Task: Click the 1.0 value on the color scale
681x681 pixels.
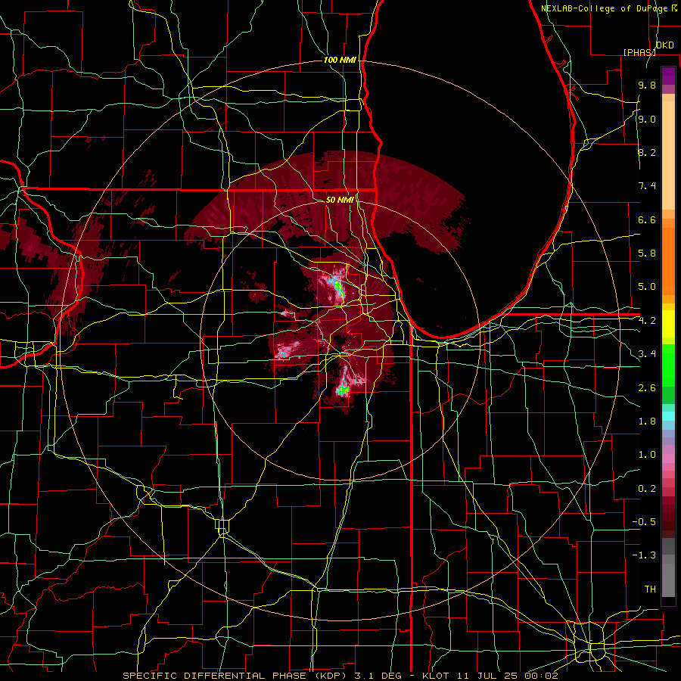Action: (x=647, y=455)
